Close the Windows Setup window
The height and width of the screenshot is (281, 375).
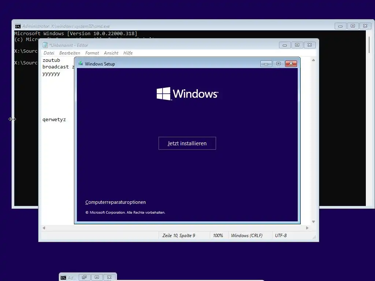pos(291,64)
